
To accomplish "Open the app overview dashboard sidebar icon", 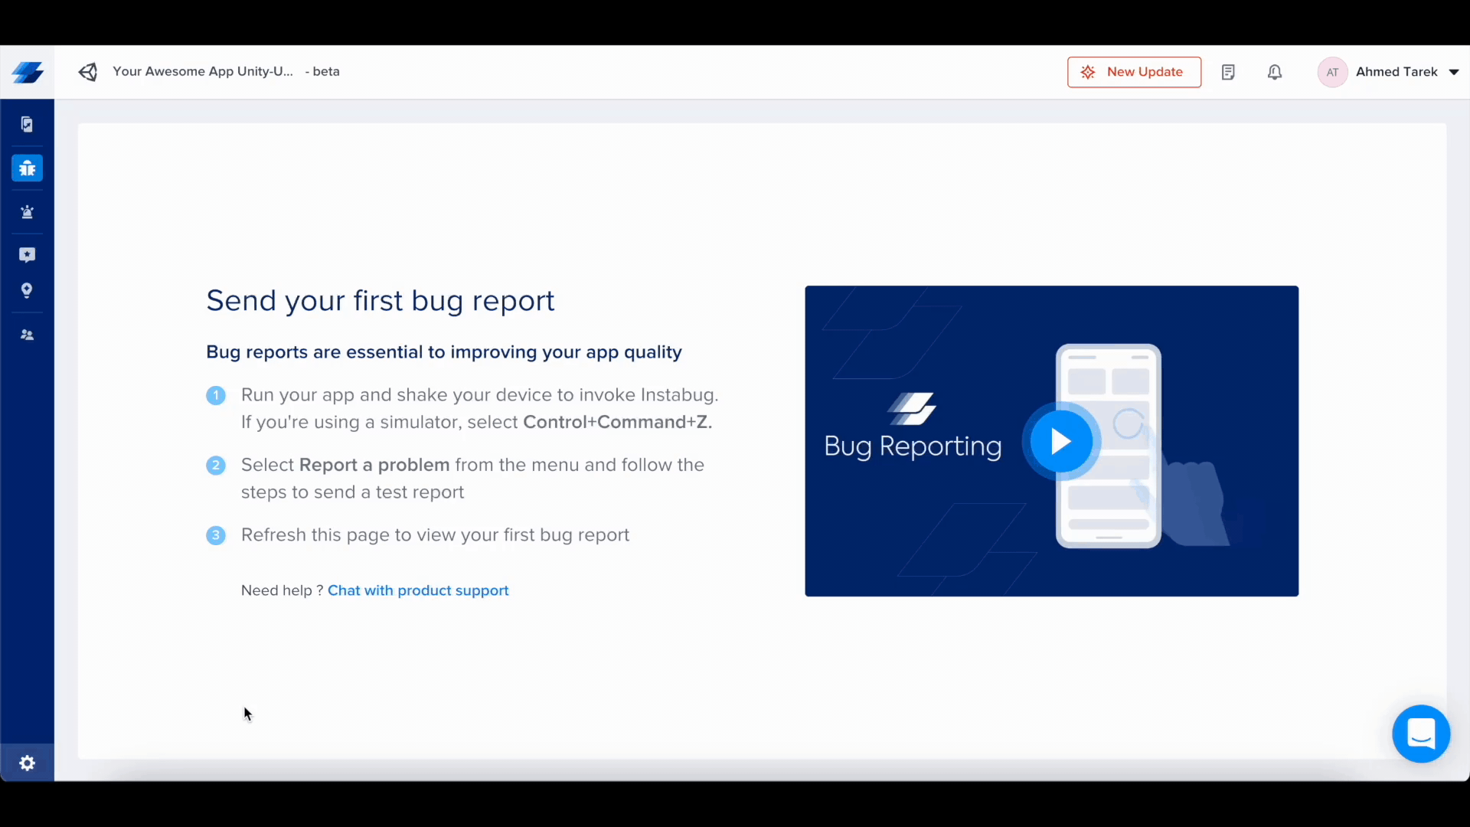I will 28,125.
